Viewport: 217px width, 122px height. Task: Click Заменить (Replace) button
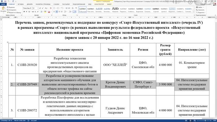click(x=200, y=10)
